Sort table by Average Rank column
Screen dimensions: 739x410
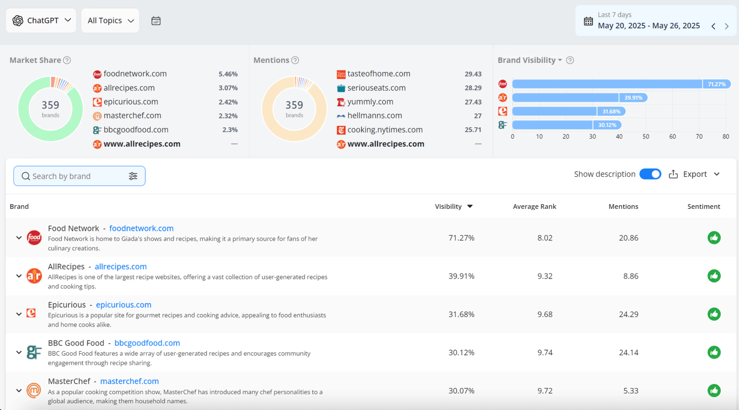534,207
